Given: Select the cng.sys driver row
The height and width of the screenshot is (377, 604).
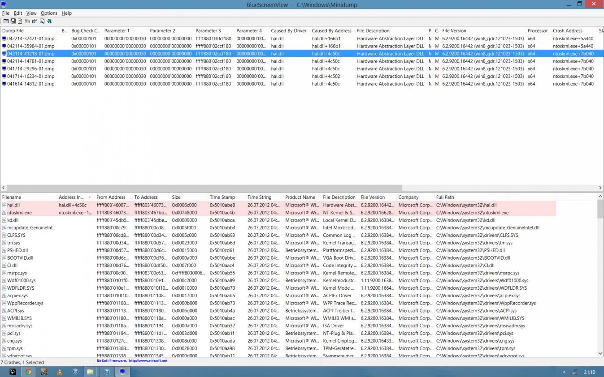Looking at the screenshot, I should click(x=278, y=341).
